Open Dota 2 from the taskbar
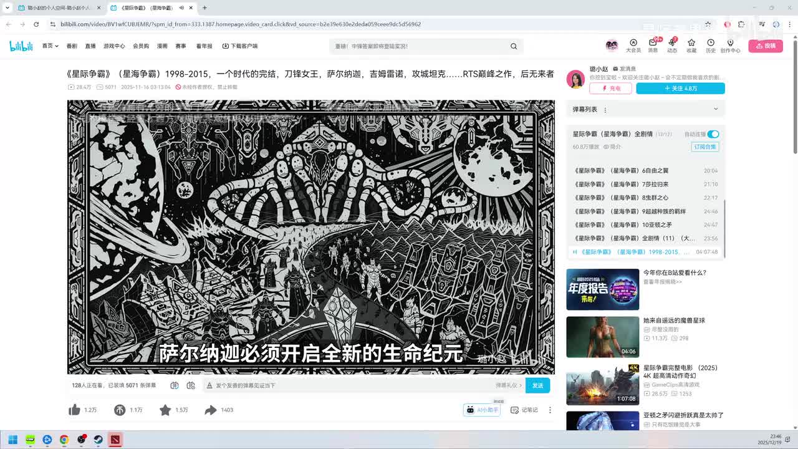This screenshot has height=449, width=798. (115, 440)
